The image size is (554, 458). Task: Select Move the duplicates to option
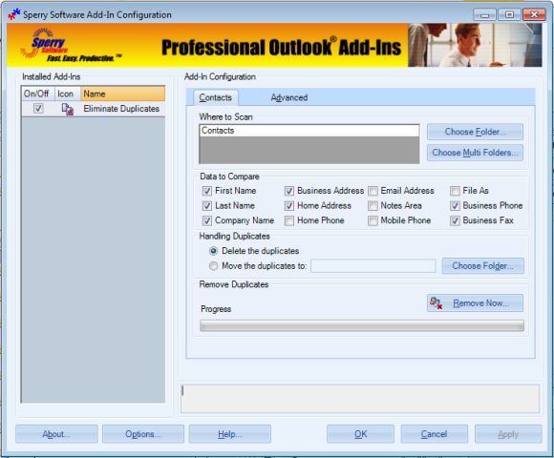point(213,265)
